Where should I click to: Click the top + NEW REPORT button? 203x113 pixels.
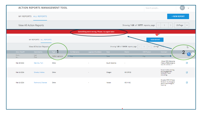178,16
